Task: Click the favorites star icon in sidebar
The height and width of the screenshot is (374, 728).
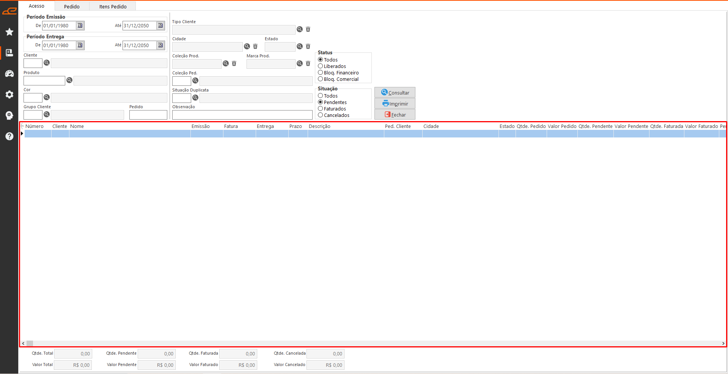Action: 9,32
